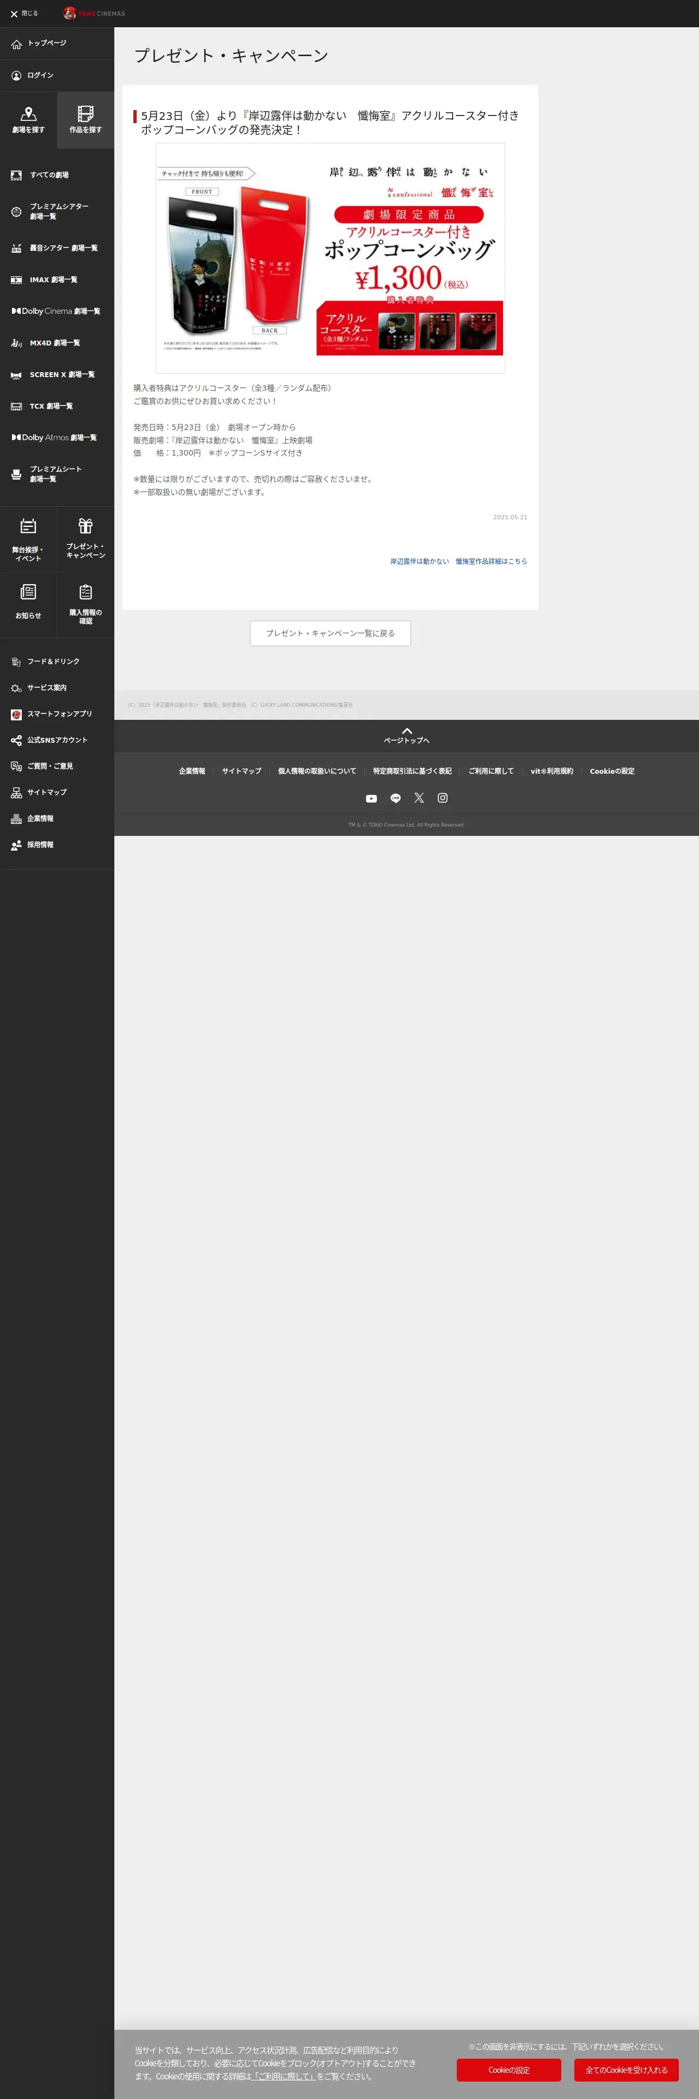Open the ログイン menu item

coord(57,76)
